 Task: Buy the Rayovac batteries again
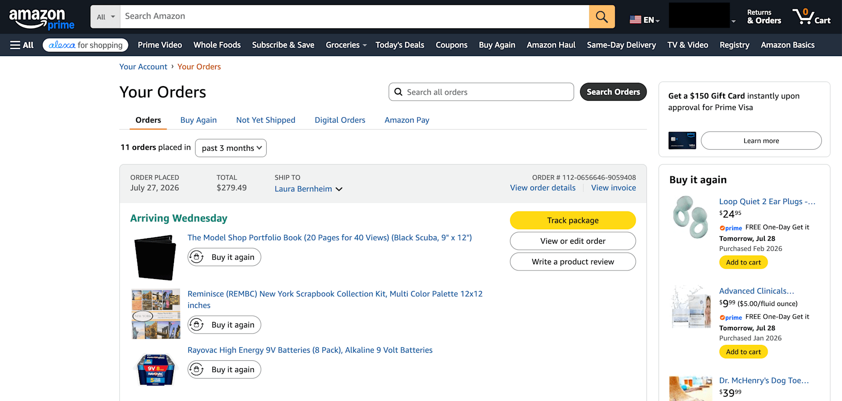click(x=224, y=369)
